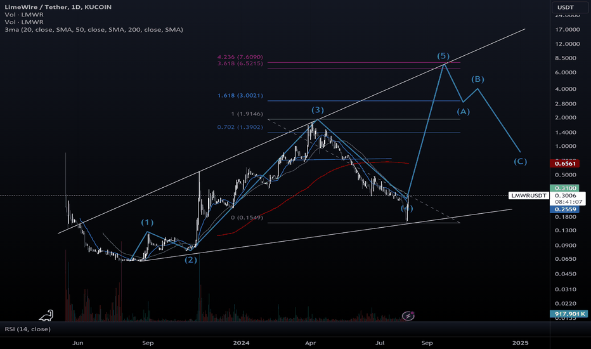Click the 2.0000 price scale value

[x=566, y=117]
